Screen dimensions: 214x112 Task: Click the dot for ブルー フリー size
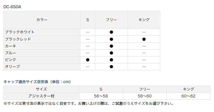point(111,53)
